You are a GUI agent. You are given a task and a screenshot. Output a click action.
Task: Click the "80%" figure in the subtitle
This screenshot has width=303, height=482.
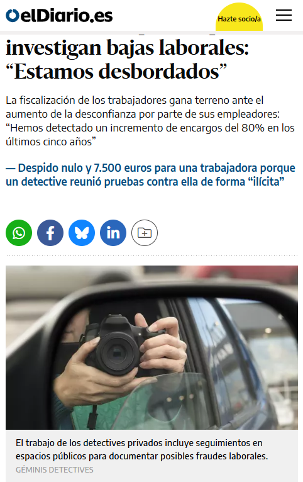tap(253, 128)
